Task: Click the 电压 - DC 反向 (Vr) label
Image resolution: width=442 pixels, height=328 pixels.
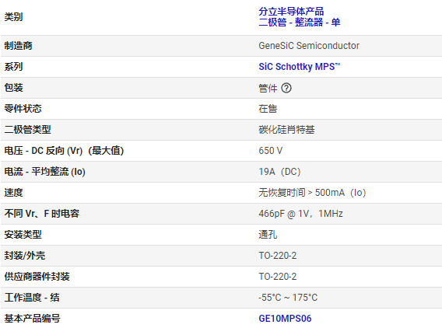Action: [x=43, y=151]
